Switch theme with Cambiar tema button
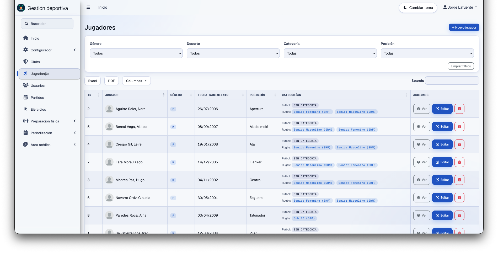498x253 pixels. coord(418,8)
